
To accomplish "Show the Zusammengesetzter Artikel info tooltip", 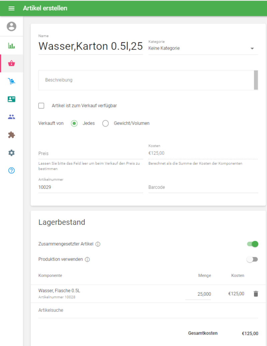I will (97, 244).
